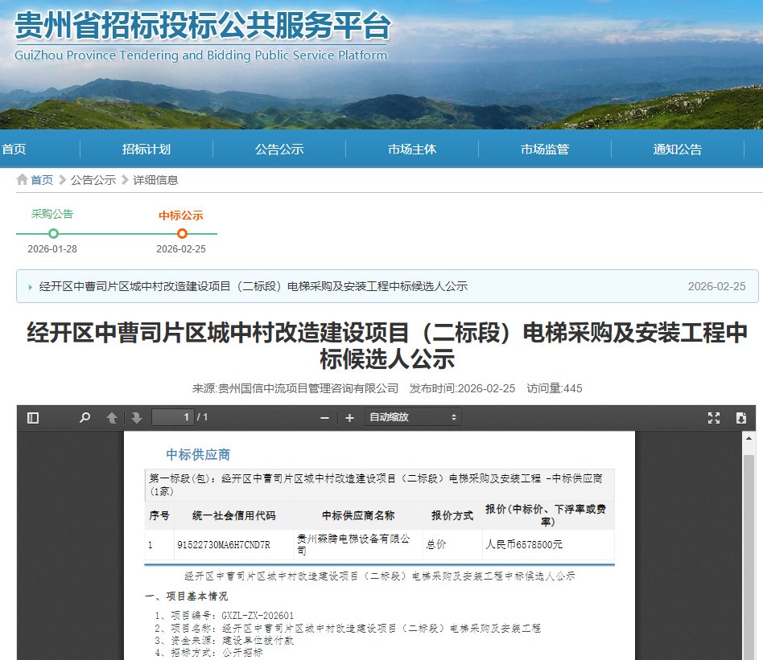Open the PDF search tool

(85, 418)
